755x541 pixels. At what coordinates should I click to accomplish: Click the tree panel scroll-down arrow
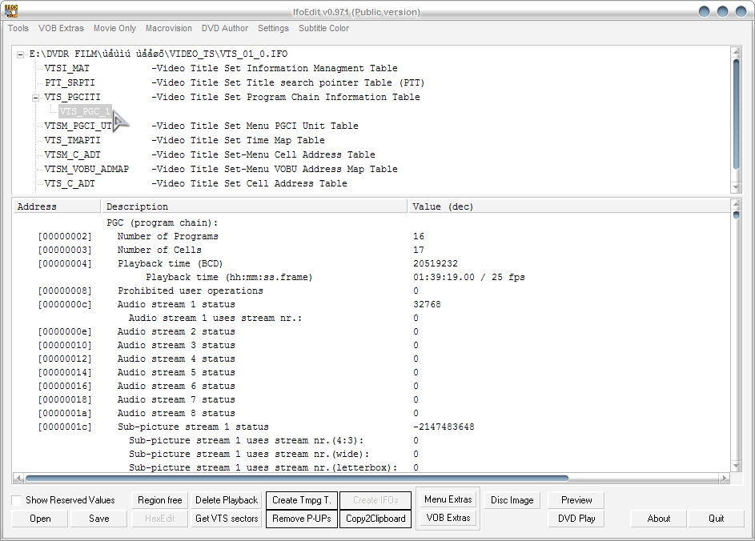coord(736,186)
